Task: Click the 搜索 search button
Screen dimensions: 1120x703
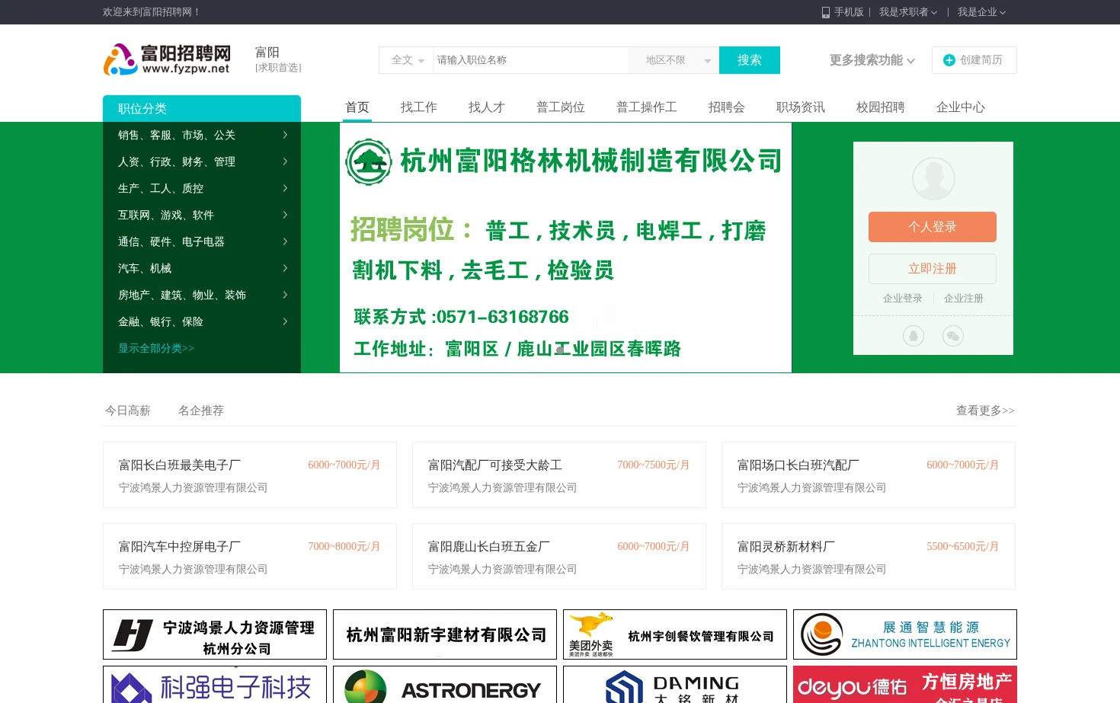Action: pos(750,60)
